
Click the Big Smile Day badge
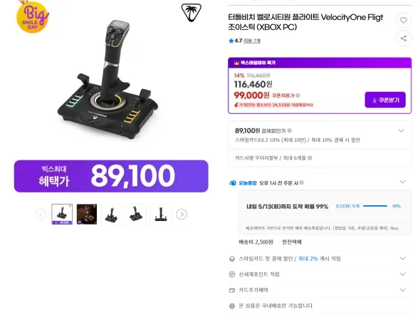pyautogui.click(x=33, y=16)
